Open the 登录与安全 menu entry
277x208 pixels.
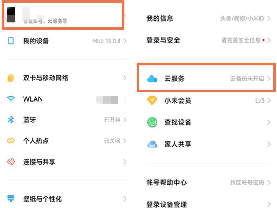tap(163, 40)
